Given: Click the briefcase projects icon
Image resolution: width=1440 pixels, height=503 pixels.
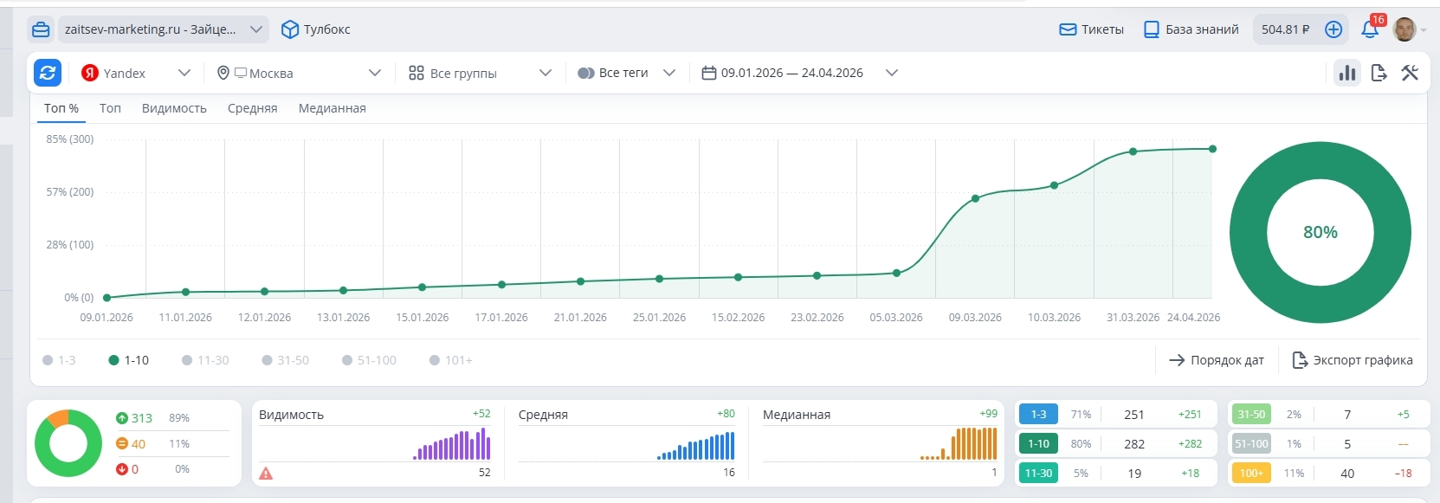Looking at the screenshot, I should click(x=41, y=29).
